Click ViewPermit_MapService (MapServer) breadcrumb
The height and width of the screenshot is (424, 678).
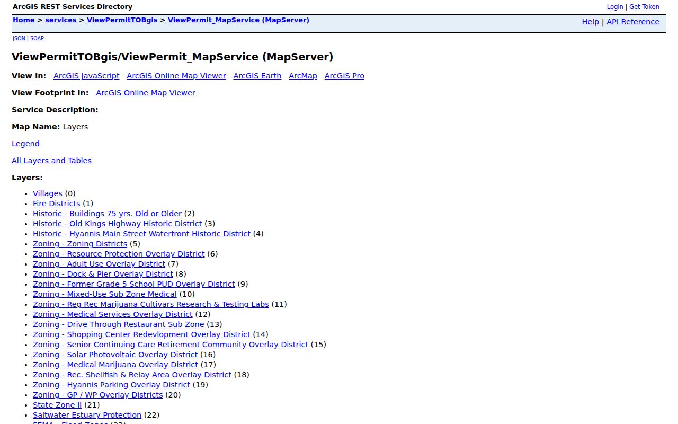(238, 20)
